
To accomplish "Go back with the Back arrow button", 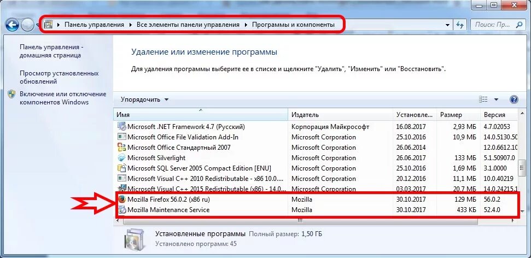I will click(12, 25).
